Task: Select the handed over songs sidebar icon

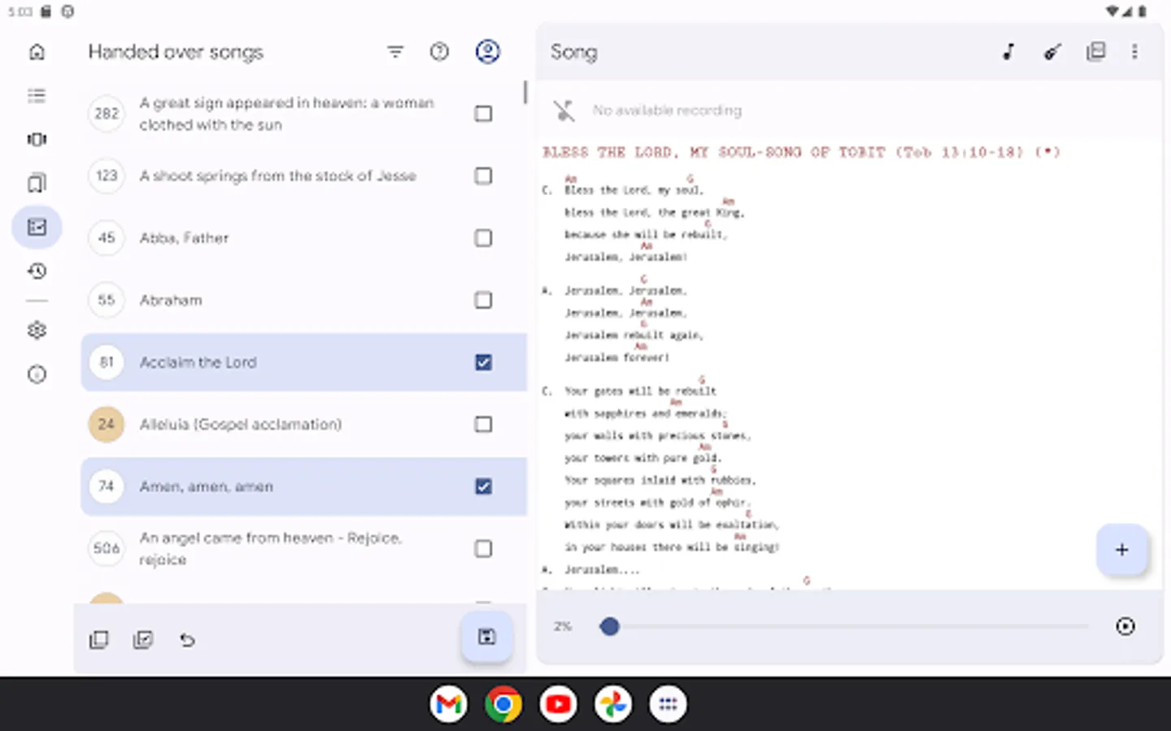Action: [37, 227]
